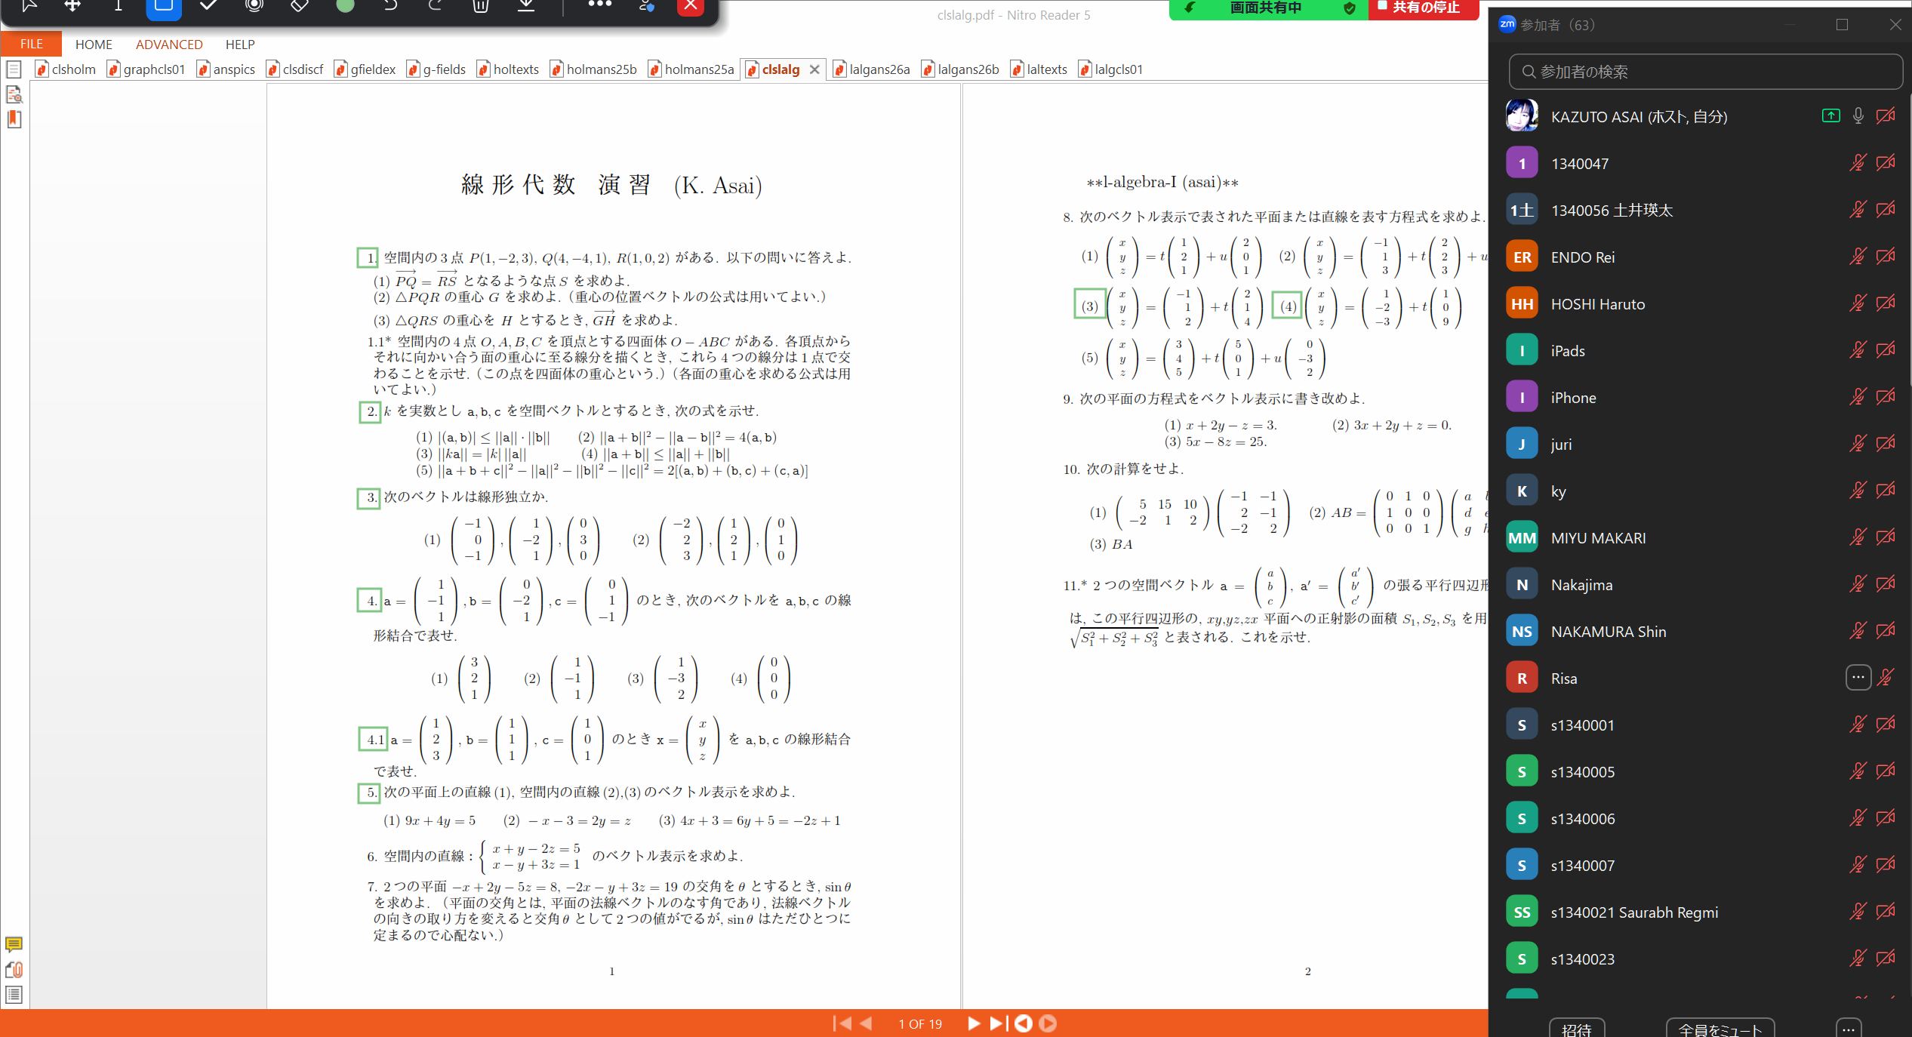
Task: Clear annotations with the trash icon
Action: 481,6
